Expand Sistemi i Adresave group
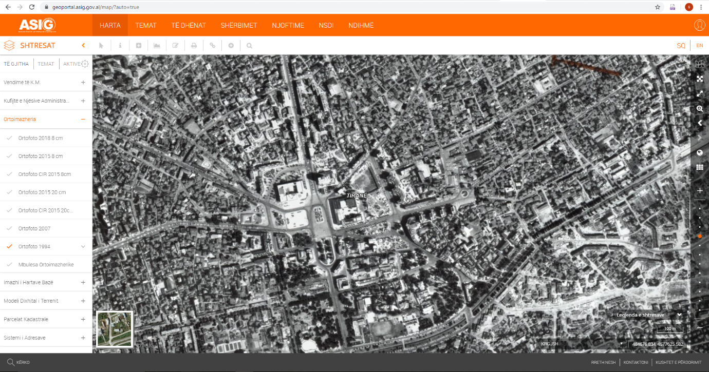Screen dimensions: 709x372 [83, 338]
